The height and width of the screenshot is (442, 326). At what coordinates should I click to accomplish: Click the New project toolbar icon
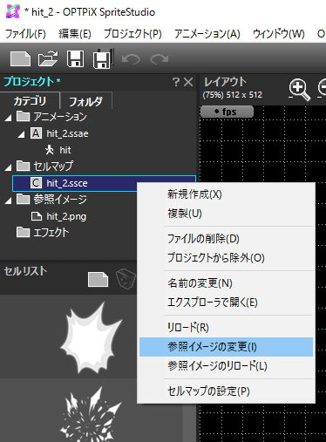point(20,59)
